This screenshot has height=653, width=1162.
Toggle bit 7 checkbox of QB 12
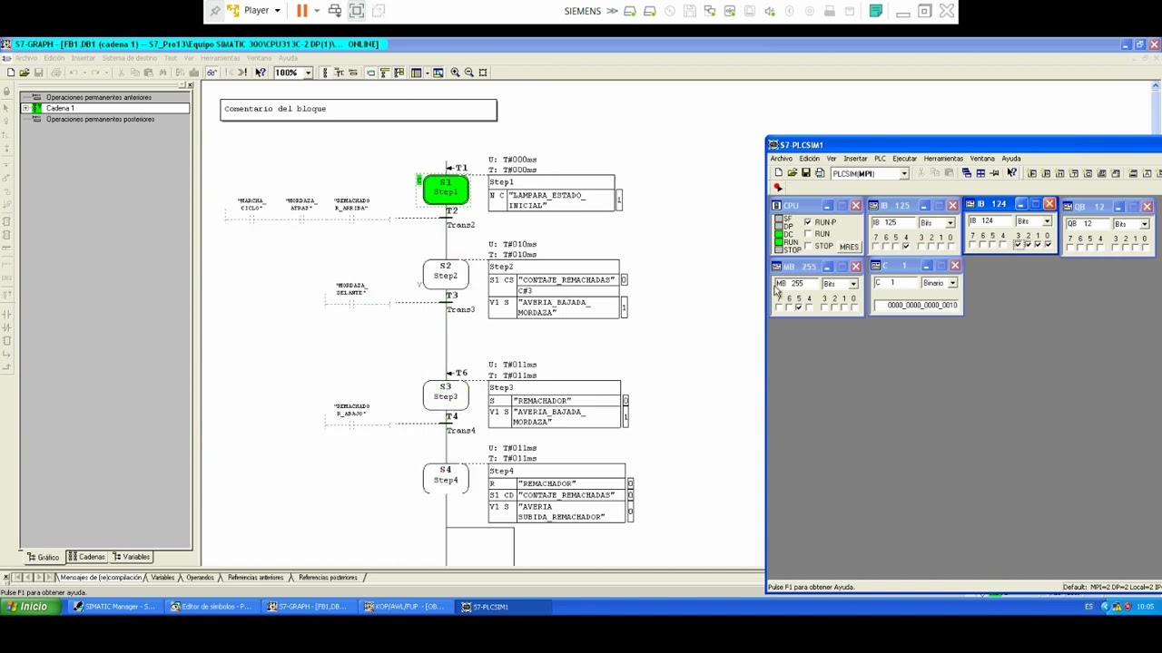tap(1070, 247)
